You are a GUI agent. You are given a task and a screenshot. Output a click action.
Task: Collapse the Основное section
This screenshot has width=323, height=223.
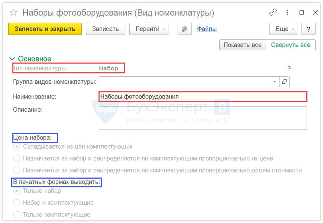(x=12, y=59)
